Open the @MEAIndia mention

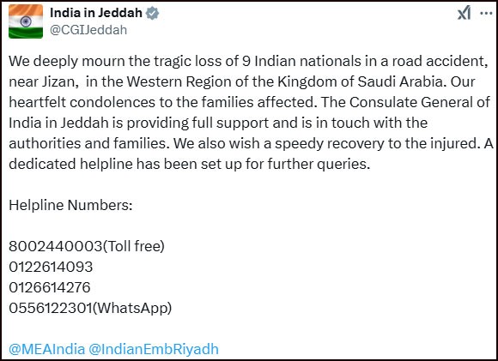point(47,349)
